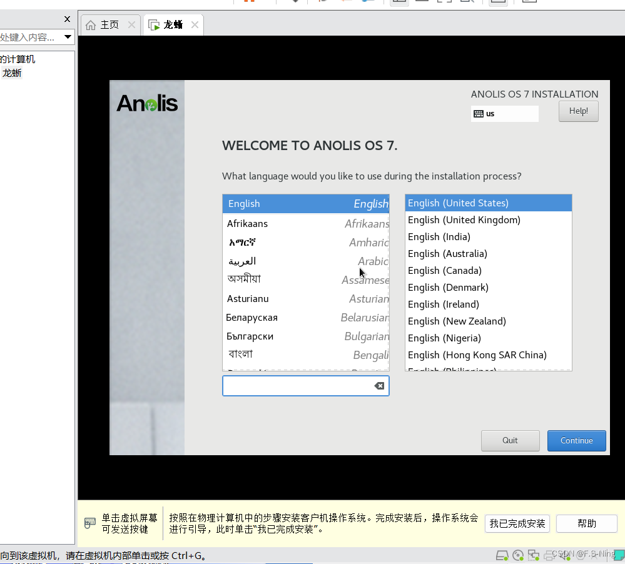Choose English (Australia) locale
The height and width of the screenshot is (564, 625).
488,254
